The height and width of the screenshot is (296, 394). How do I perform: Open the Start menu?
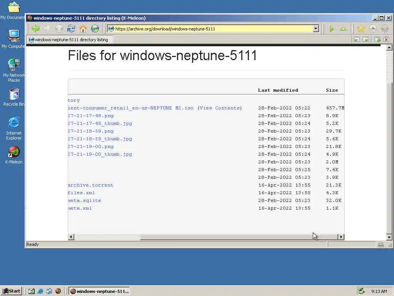pyautogui.click(x=12, y=291)
